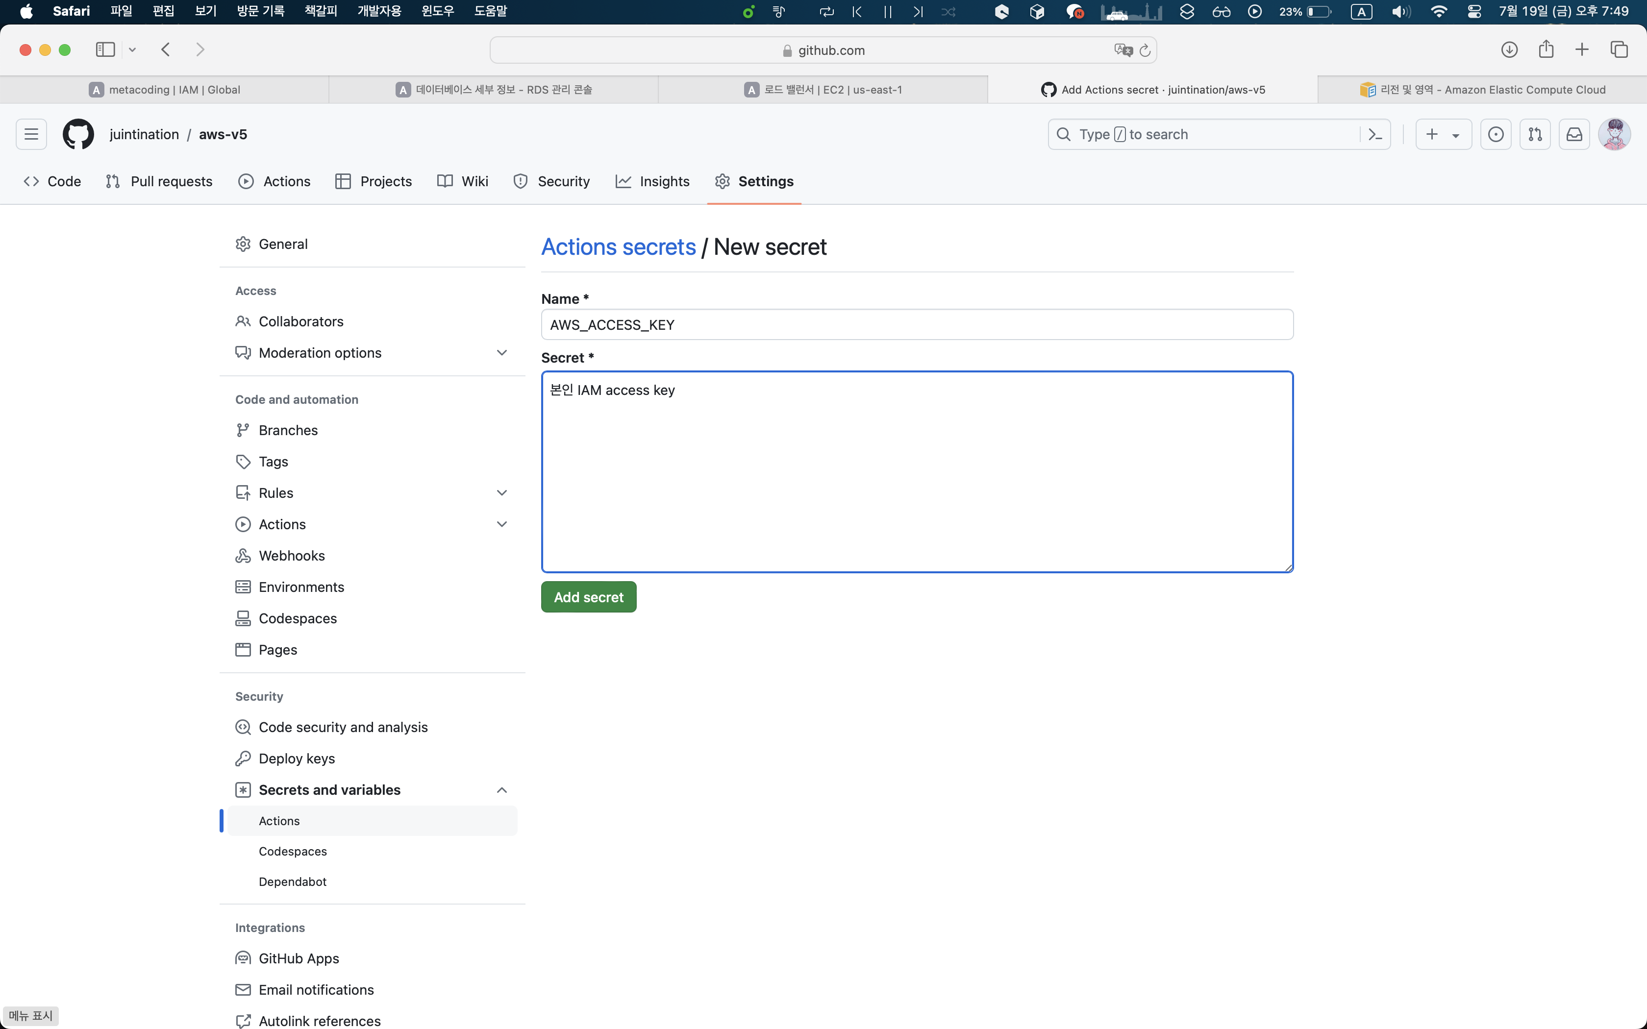Click the GitHub logo home icon
Screen dimensions: 1647x1029
click(78, 134)
